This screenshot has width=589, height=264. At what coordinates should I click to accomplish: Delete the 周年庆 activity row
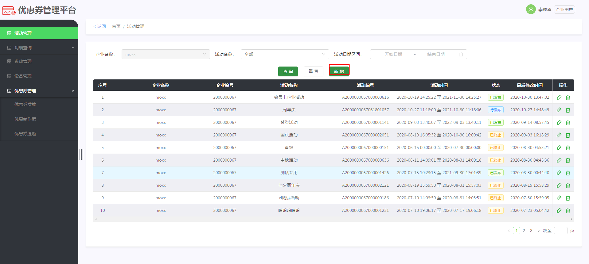coord(568,110)
